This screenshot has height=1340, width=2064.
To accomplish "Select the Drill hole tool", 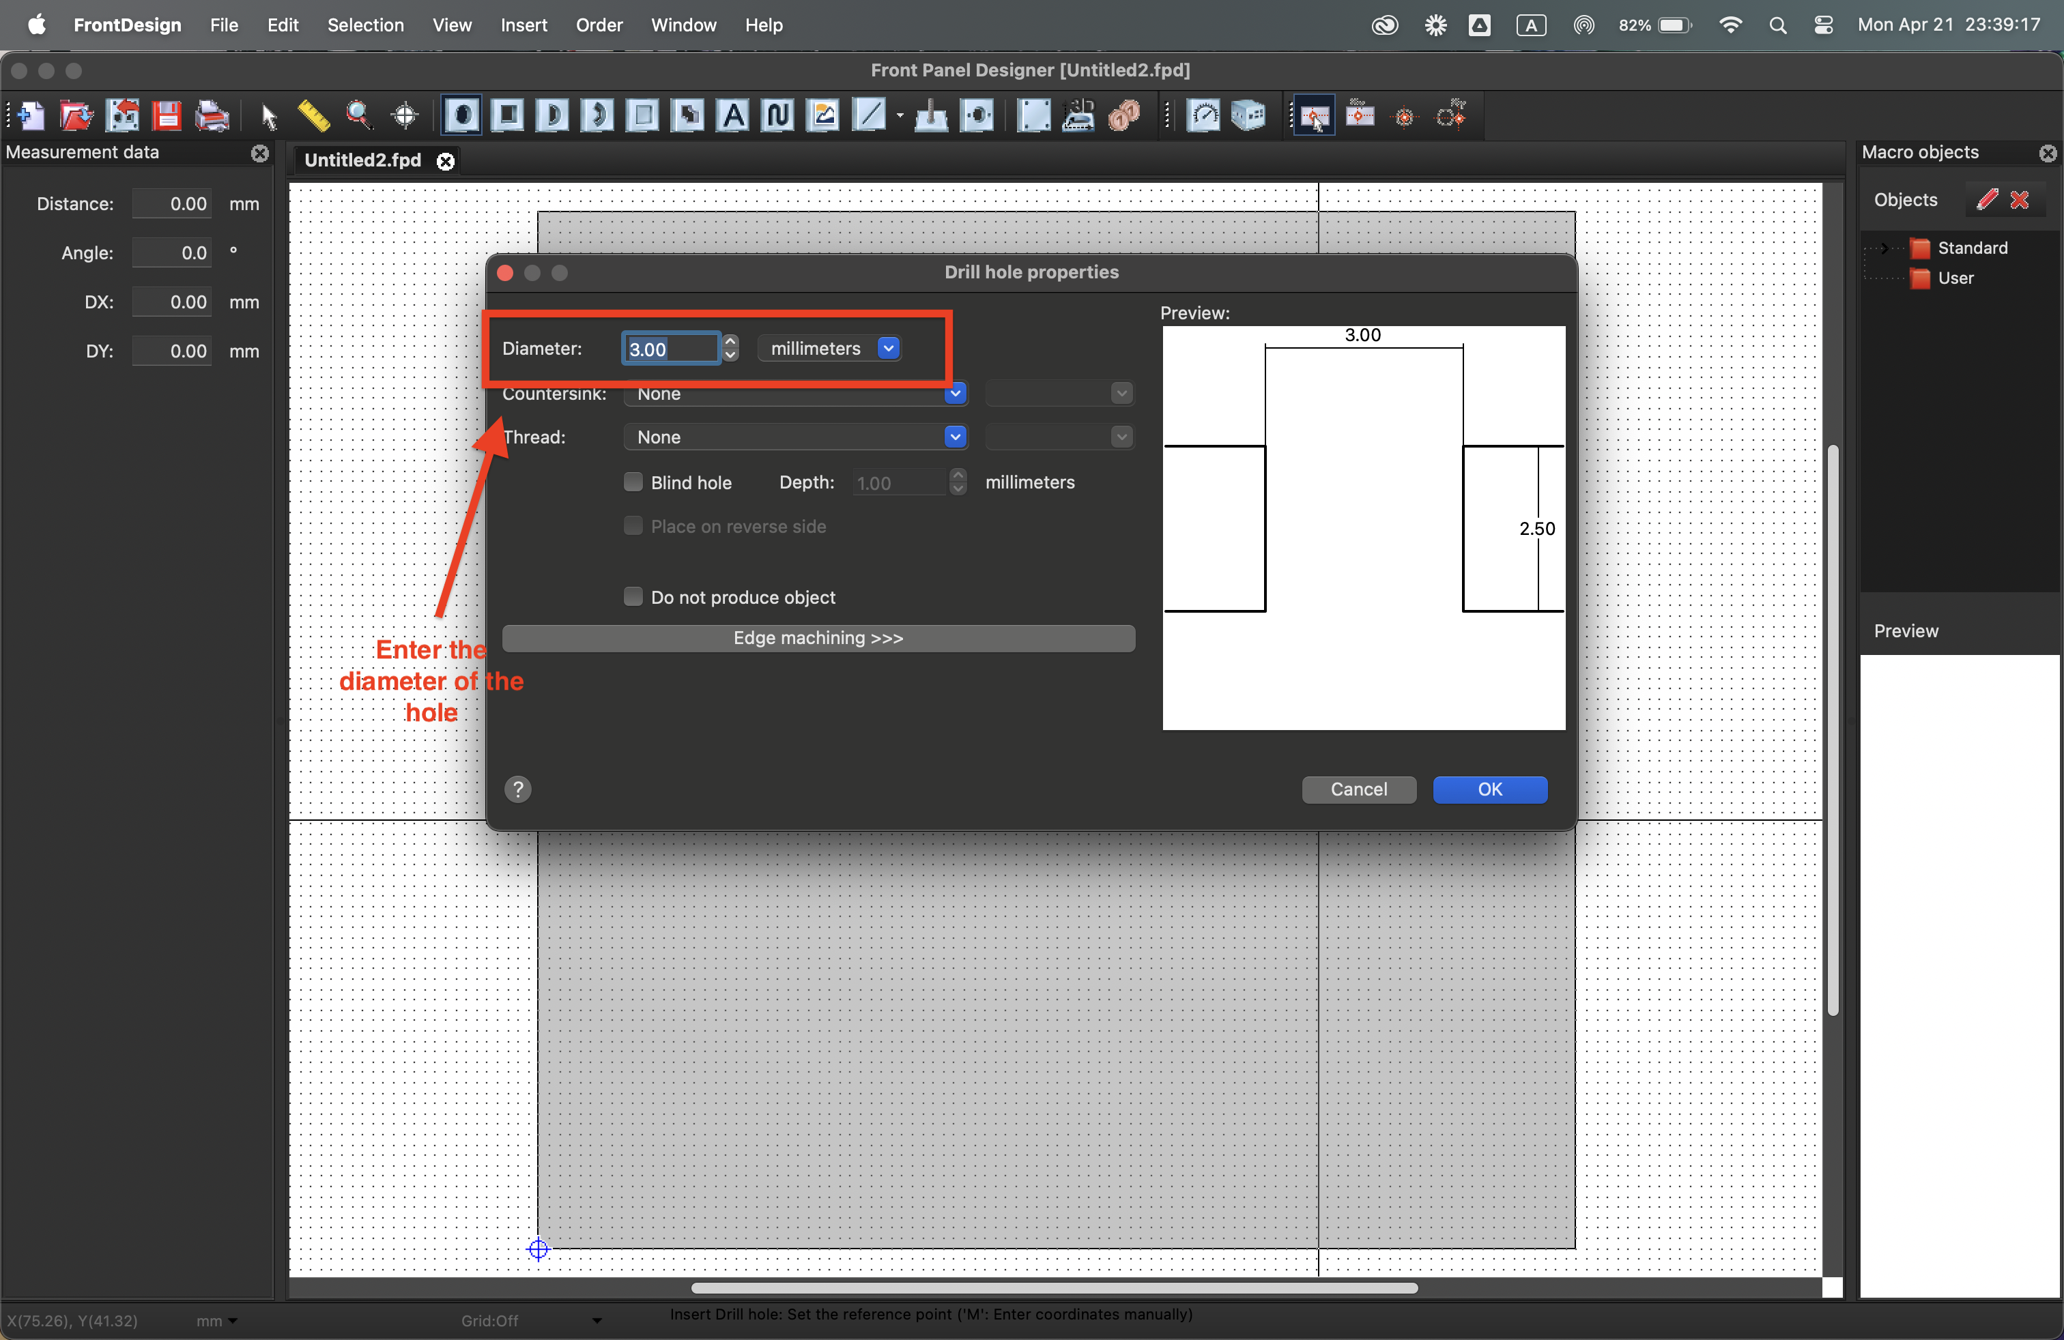I will point(462,115).
